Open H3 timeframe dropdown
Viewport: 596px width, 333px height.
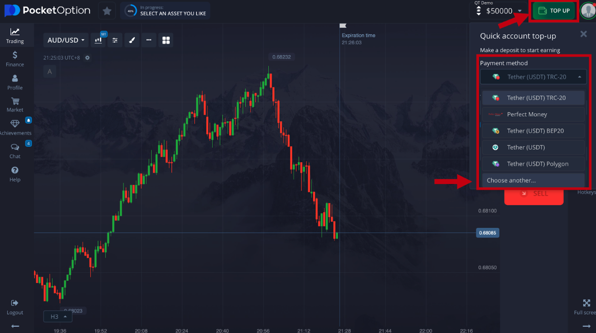point(58,317)
